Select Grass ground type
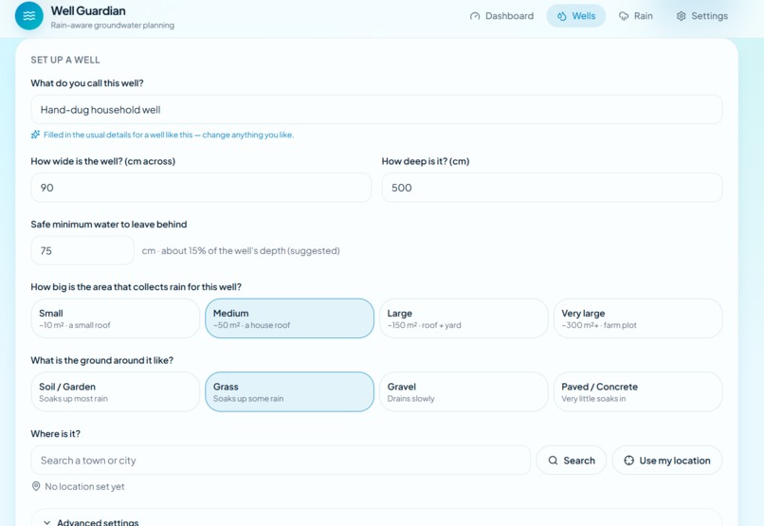 (x=289, y=392)
